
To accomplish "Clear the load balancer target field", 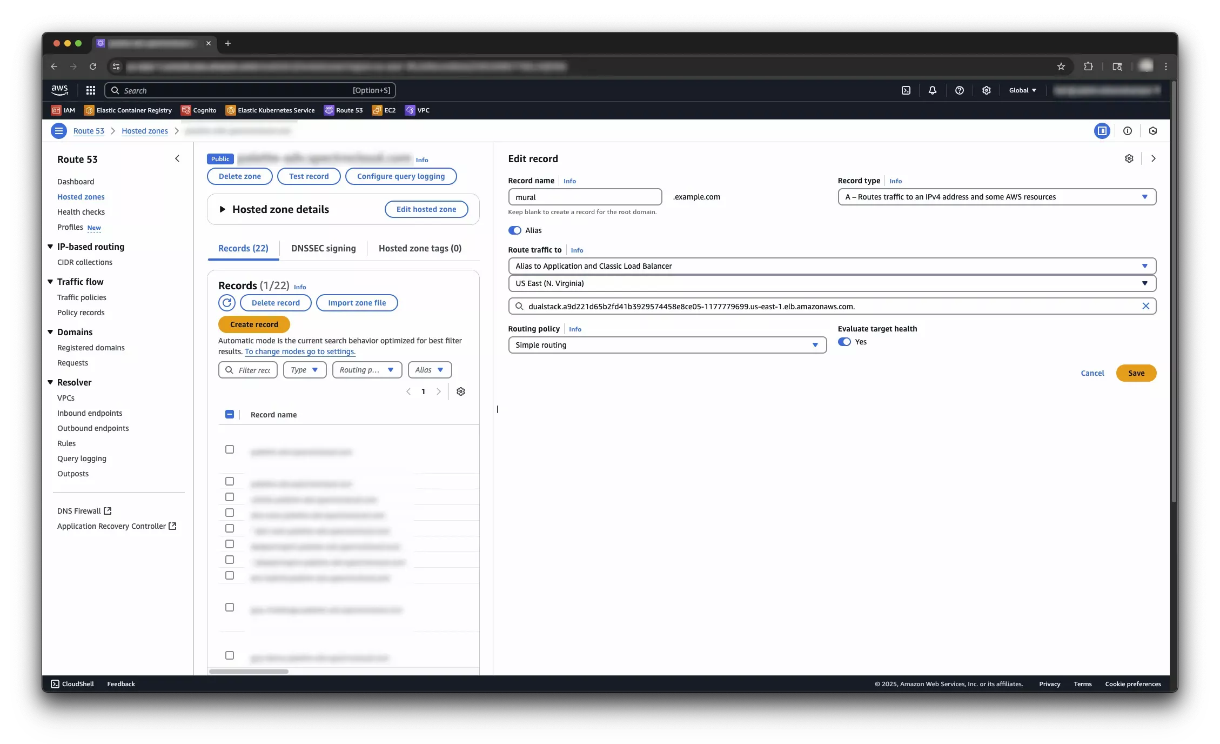I will (x=1145, y=306).
